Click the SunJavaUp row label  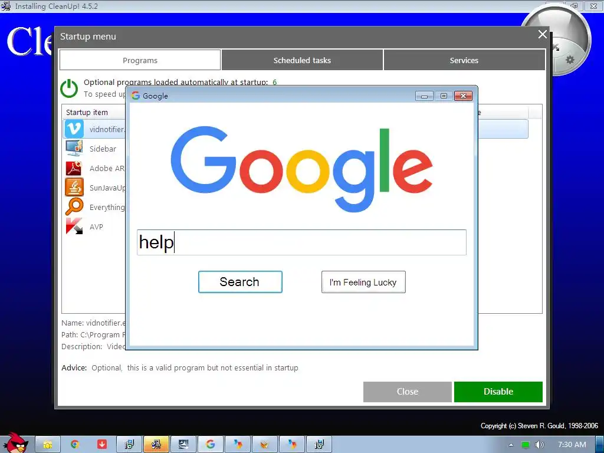click(x=107, y=188)
